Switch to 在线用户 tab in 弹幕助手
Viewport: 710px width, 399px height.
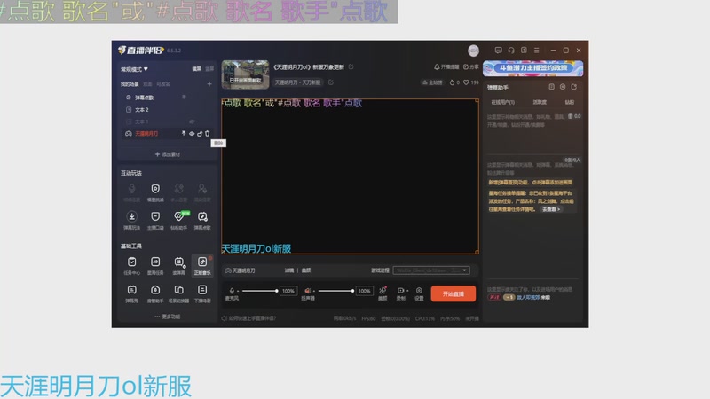(502, 102)
